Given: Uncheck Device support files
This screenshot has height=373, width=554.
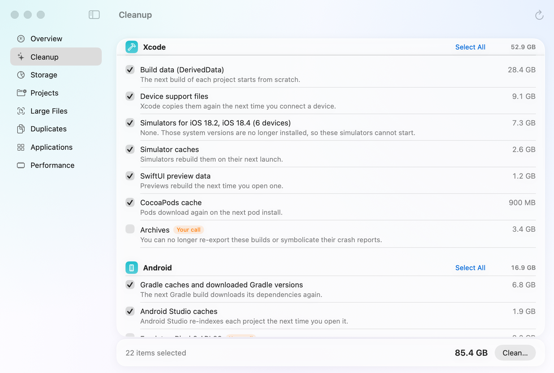Looking at the screenshot, I should click(130, 96).
